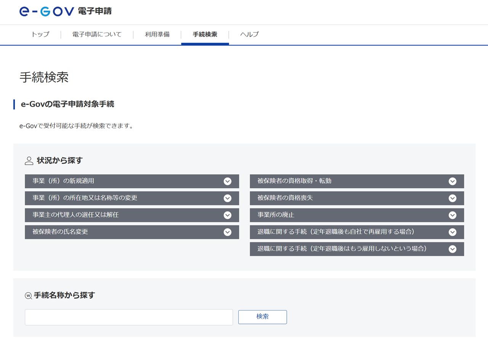
Task: Expand 退職に関する手続 (自社で再雇用する場合) section
Action: (x=356, y=232)
